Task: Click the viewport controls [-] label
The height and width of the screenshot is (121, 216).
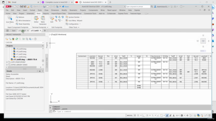Action: (x=50, y=35)
